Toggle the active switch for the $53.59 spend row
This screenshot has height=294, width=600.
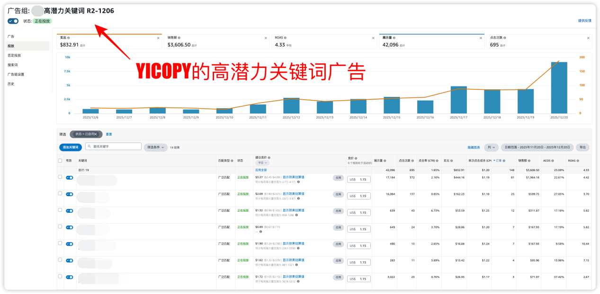(70, 211)
